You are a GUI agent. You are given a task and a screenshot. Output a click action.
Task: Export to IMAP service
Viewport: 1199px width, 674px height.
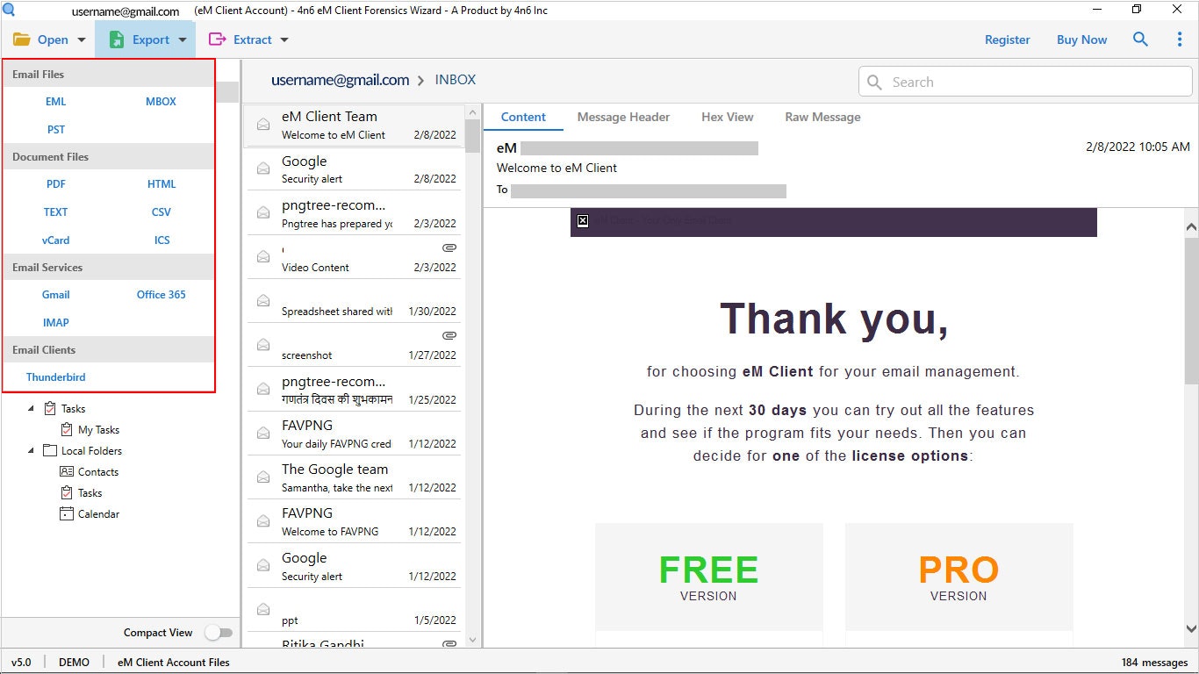pyautogui.click(x=56, y=323)
